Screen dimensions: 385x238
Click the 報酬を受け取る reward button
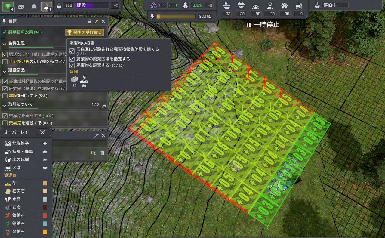pos(85,32)
